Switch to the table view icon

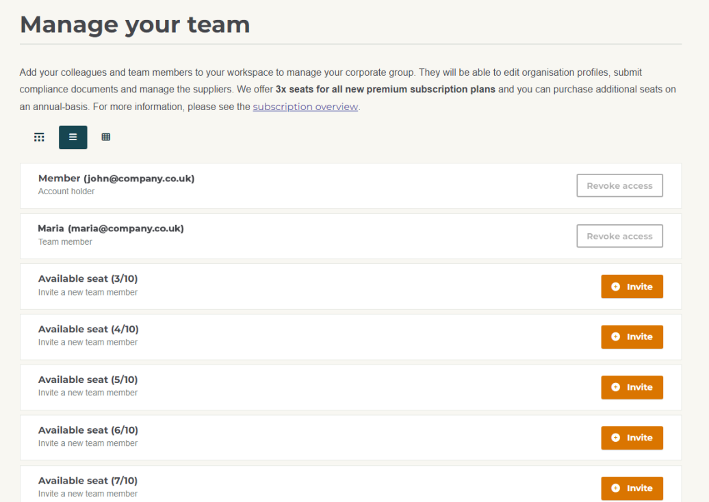pos(106,137)
